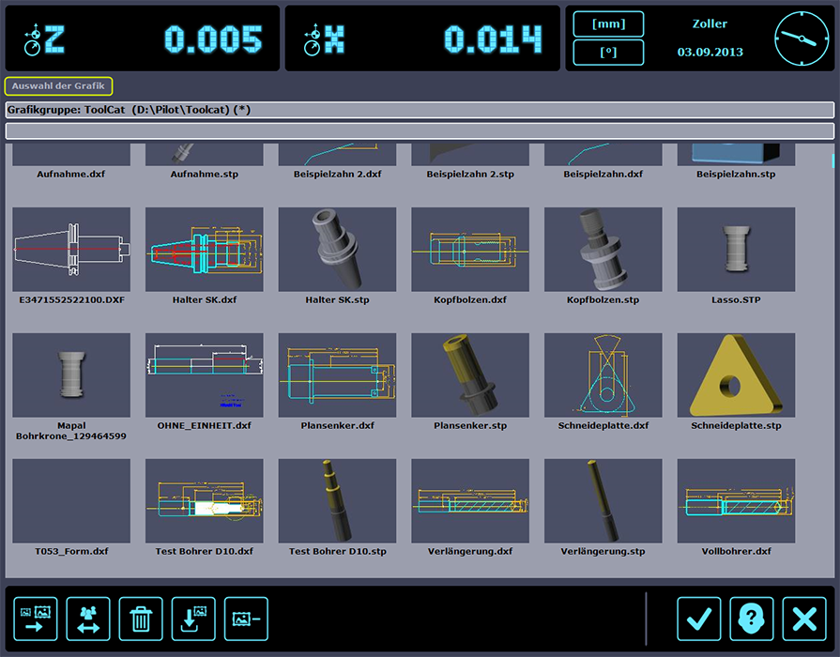
Task: Toggle the [°] angle unit button
Action: [x=608, y=53]
